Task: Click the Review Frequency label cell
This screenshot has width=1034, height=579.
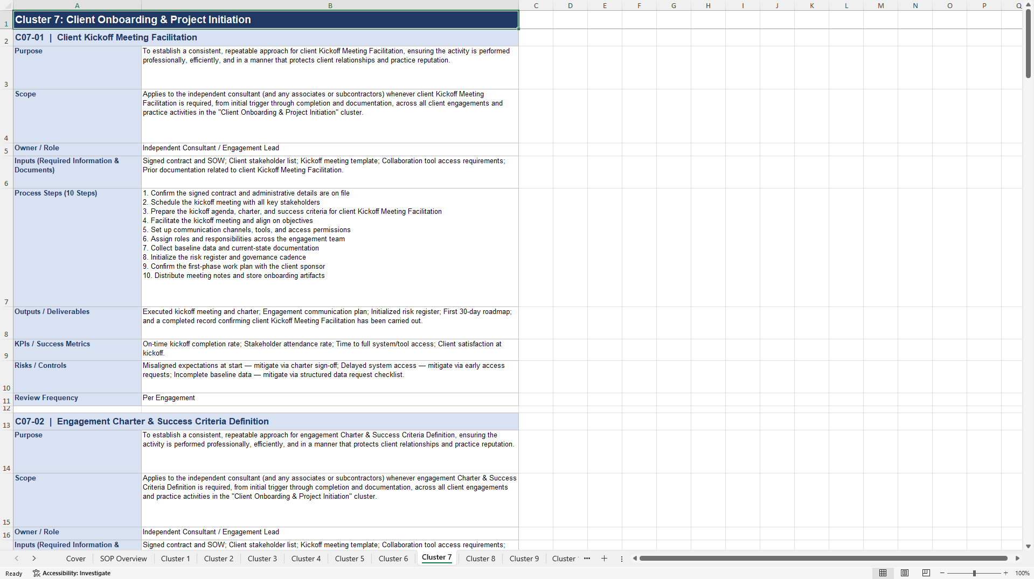Action: point(77,399)
